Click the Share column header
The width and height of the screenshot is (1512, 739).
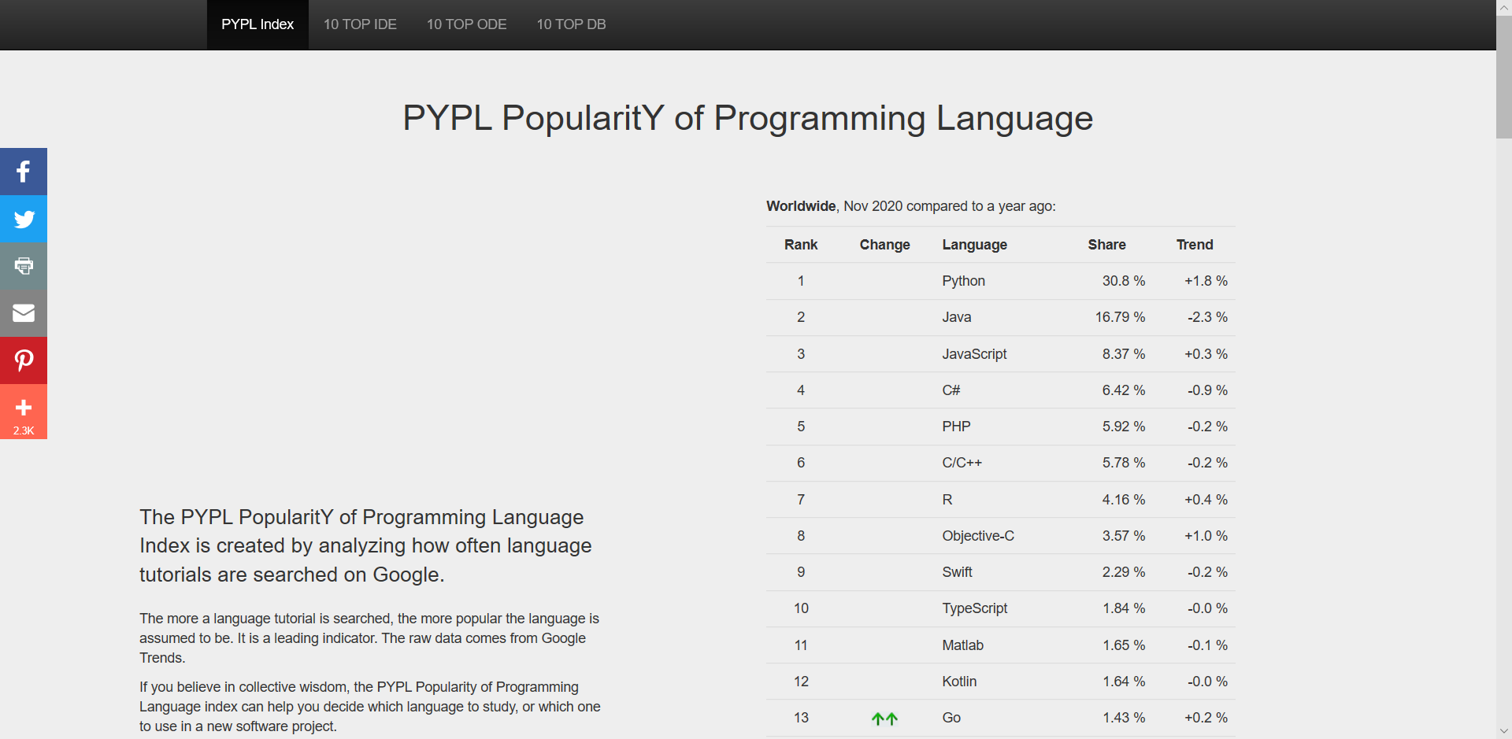click(x=1106, y=245)
